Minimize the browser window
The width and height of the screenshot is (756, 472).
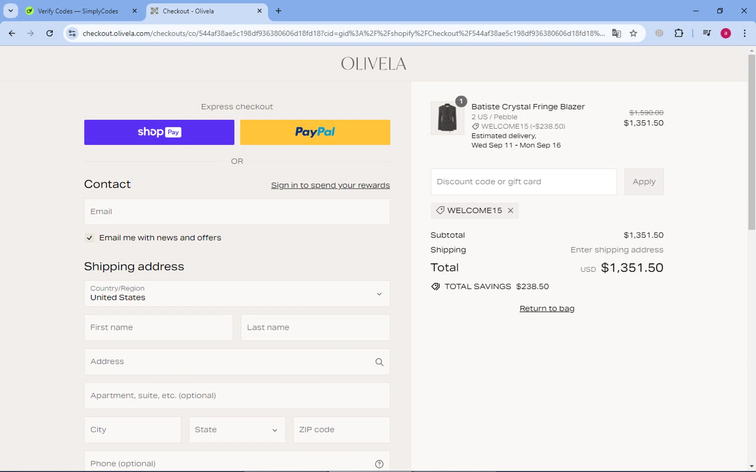point(696,11)
